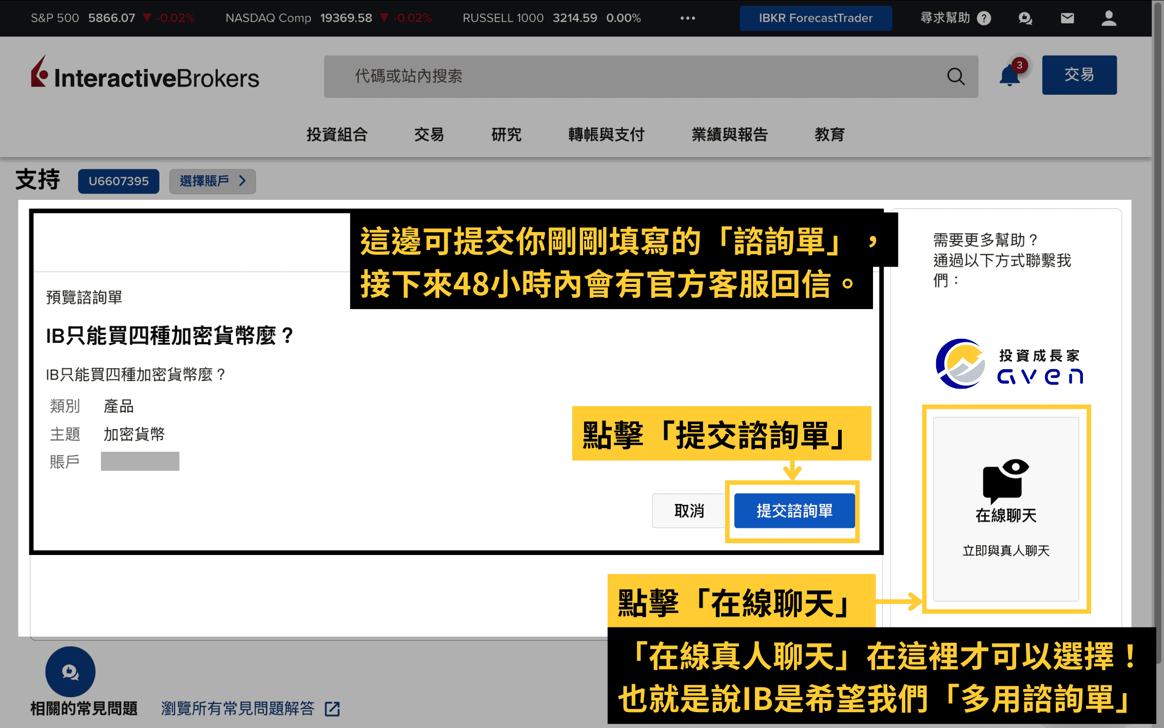Open the 研究 menu
The width and height of the screenshot is (1164, 728).
[x=506, y=135]
